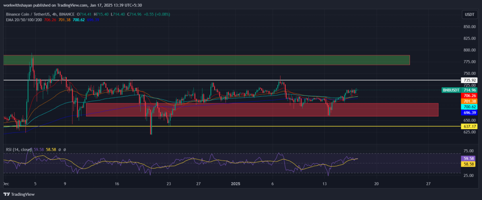
Task: Click date label 16 on time axis
Action: coord(117,184)
